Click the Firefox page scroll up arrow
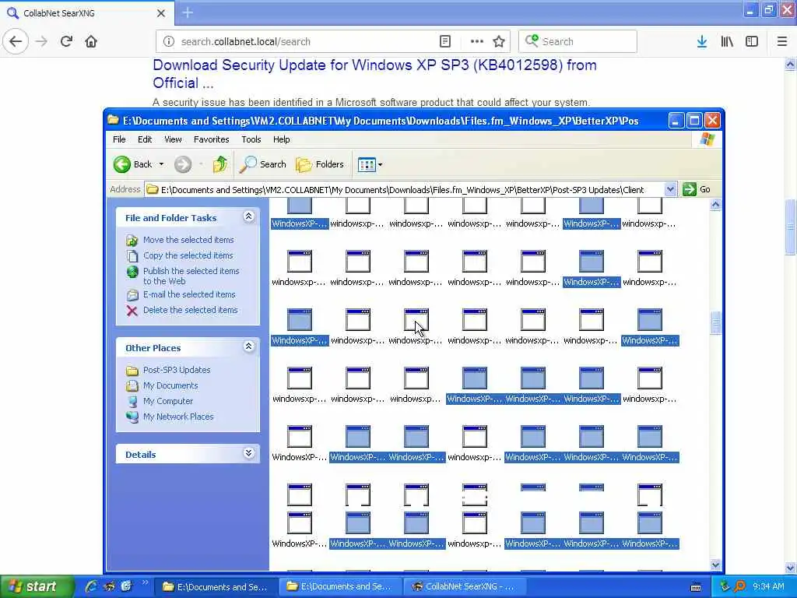This screenshot has width=797, height=598. tap(790, 65)
